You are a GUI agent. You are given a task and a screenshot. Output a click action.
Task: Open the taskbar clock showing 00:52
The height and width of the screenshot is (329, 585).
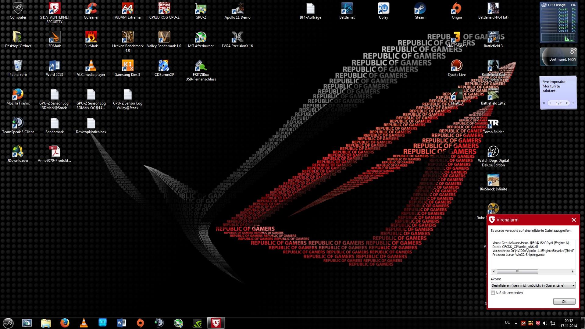569,323
